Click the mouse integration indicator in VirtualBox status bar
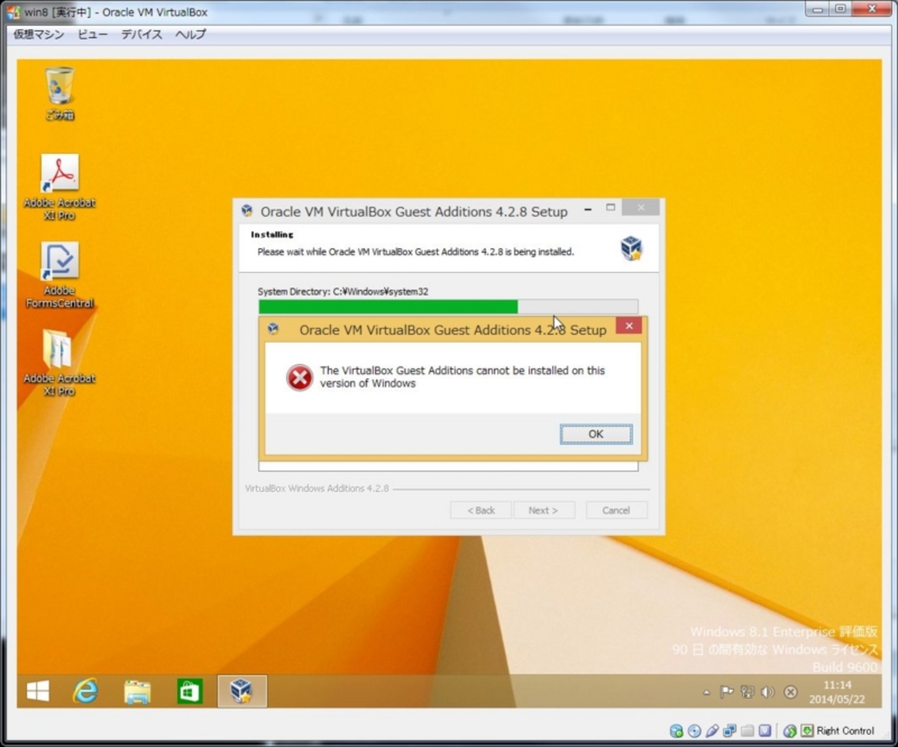898x747 pixels. (x=790, y=730)
